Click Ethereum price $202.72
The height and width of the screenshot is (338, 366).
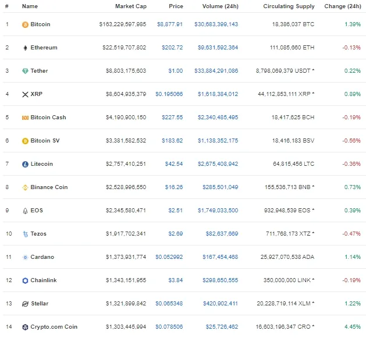[172, 48]
